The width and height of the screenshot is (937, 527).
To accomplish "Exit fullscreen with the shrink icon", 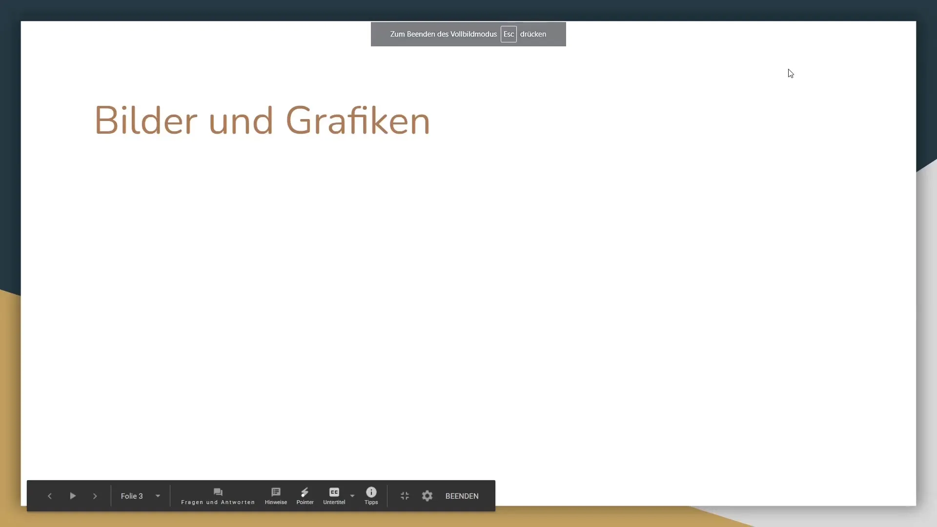I will coord(405,496).
